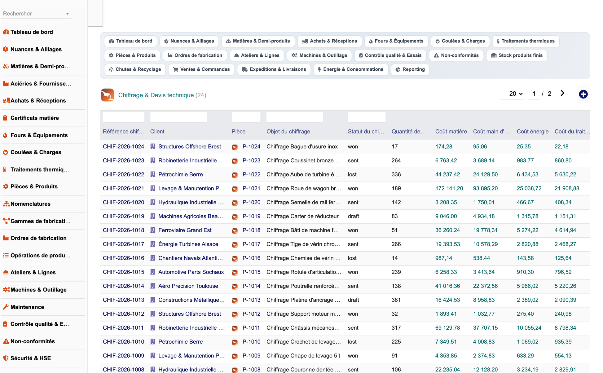Open the Énergie & Consommations tab
603x373 pixels.
(351, 69)
